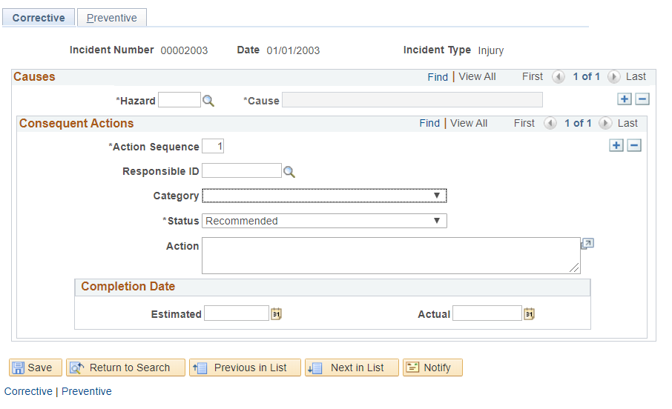Focus the Hazard input field
This screenshot has height=409, width=672.
[x=179, y=100]
